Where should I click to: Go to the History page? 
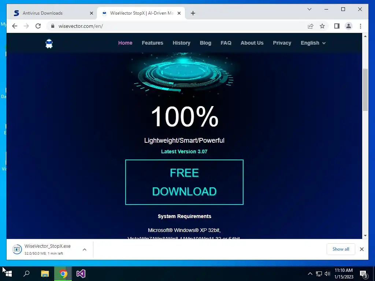tap(182, 43)
